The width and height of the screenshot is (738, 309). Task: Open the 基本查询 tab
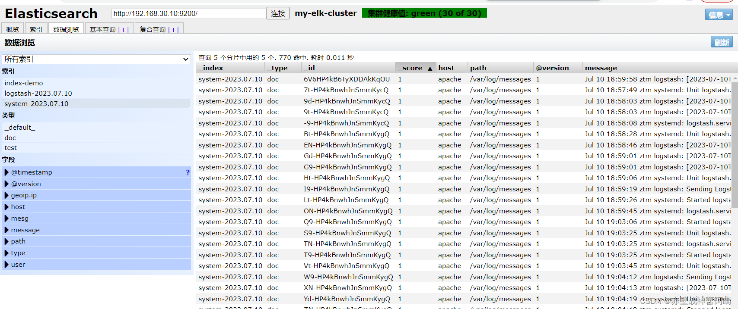coord(103,29)
